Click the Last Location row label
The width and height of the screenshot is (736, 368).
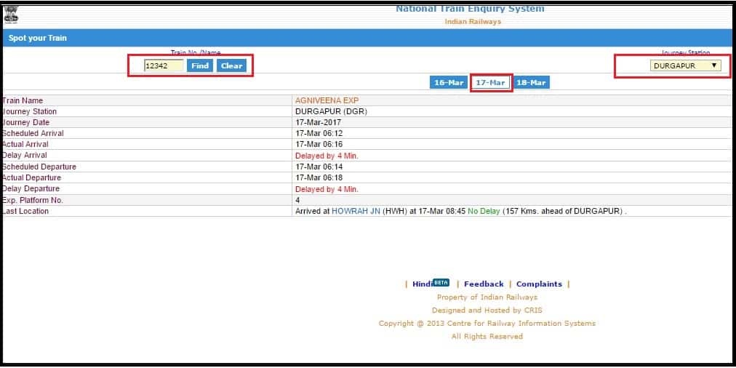(x=25, y=211)
